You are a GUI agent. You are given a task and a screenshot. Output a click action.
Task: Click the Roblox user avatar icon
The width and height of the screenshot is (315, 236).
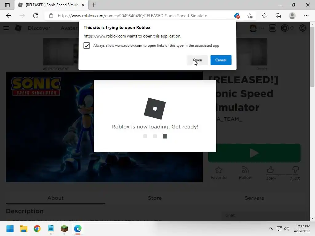click(x=253, y=28)
